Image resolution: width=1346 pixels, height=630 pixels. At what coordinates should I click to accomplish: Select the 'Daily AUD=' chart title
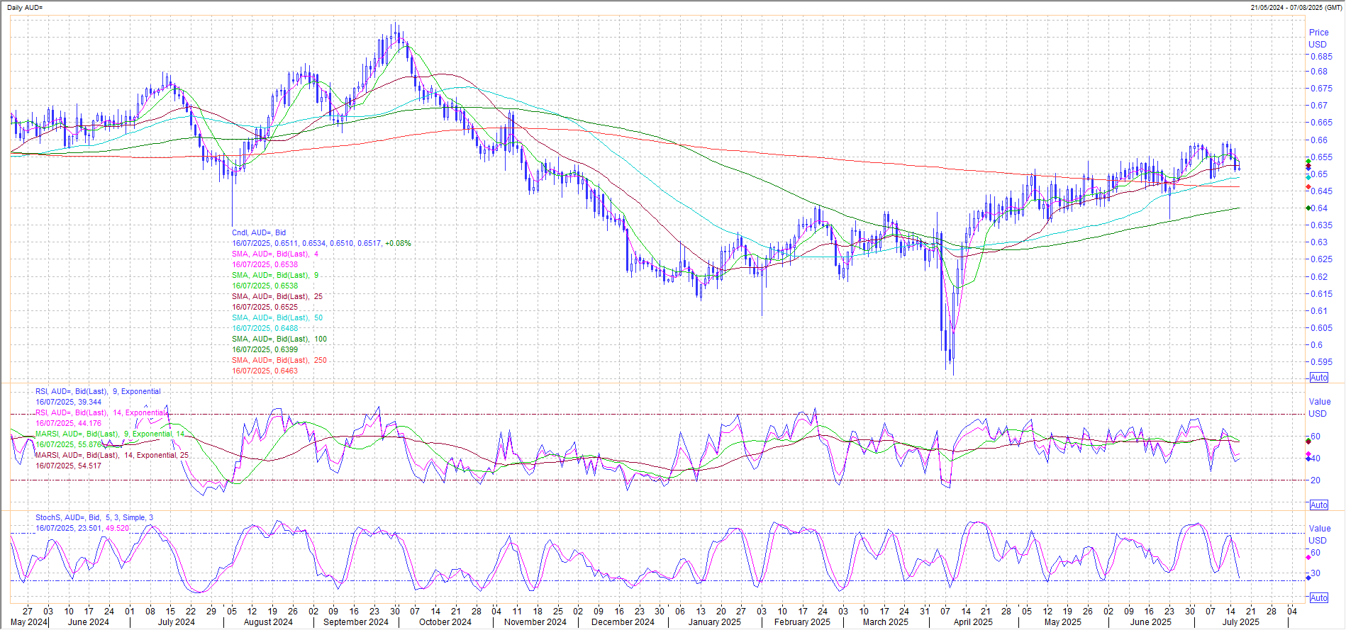(x=25, y=7)
